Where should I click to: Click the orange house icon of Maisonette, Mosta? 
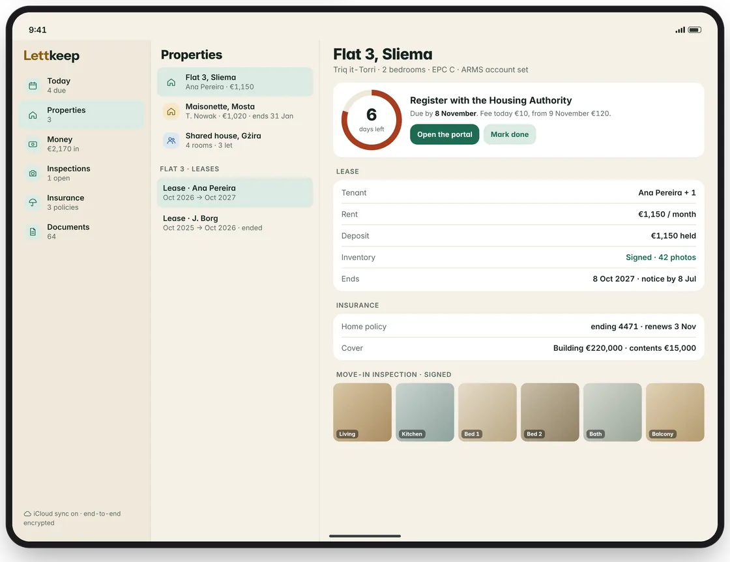[171, 111]
